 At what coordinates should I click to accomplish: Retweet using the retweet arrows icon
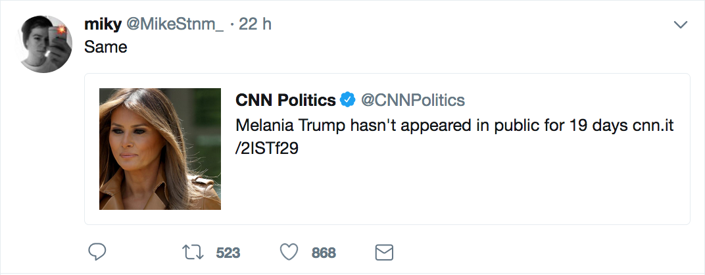[x=193, y=252]
